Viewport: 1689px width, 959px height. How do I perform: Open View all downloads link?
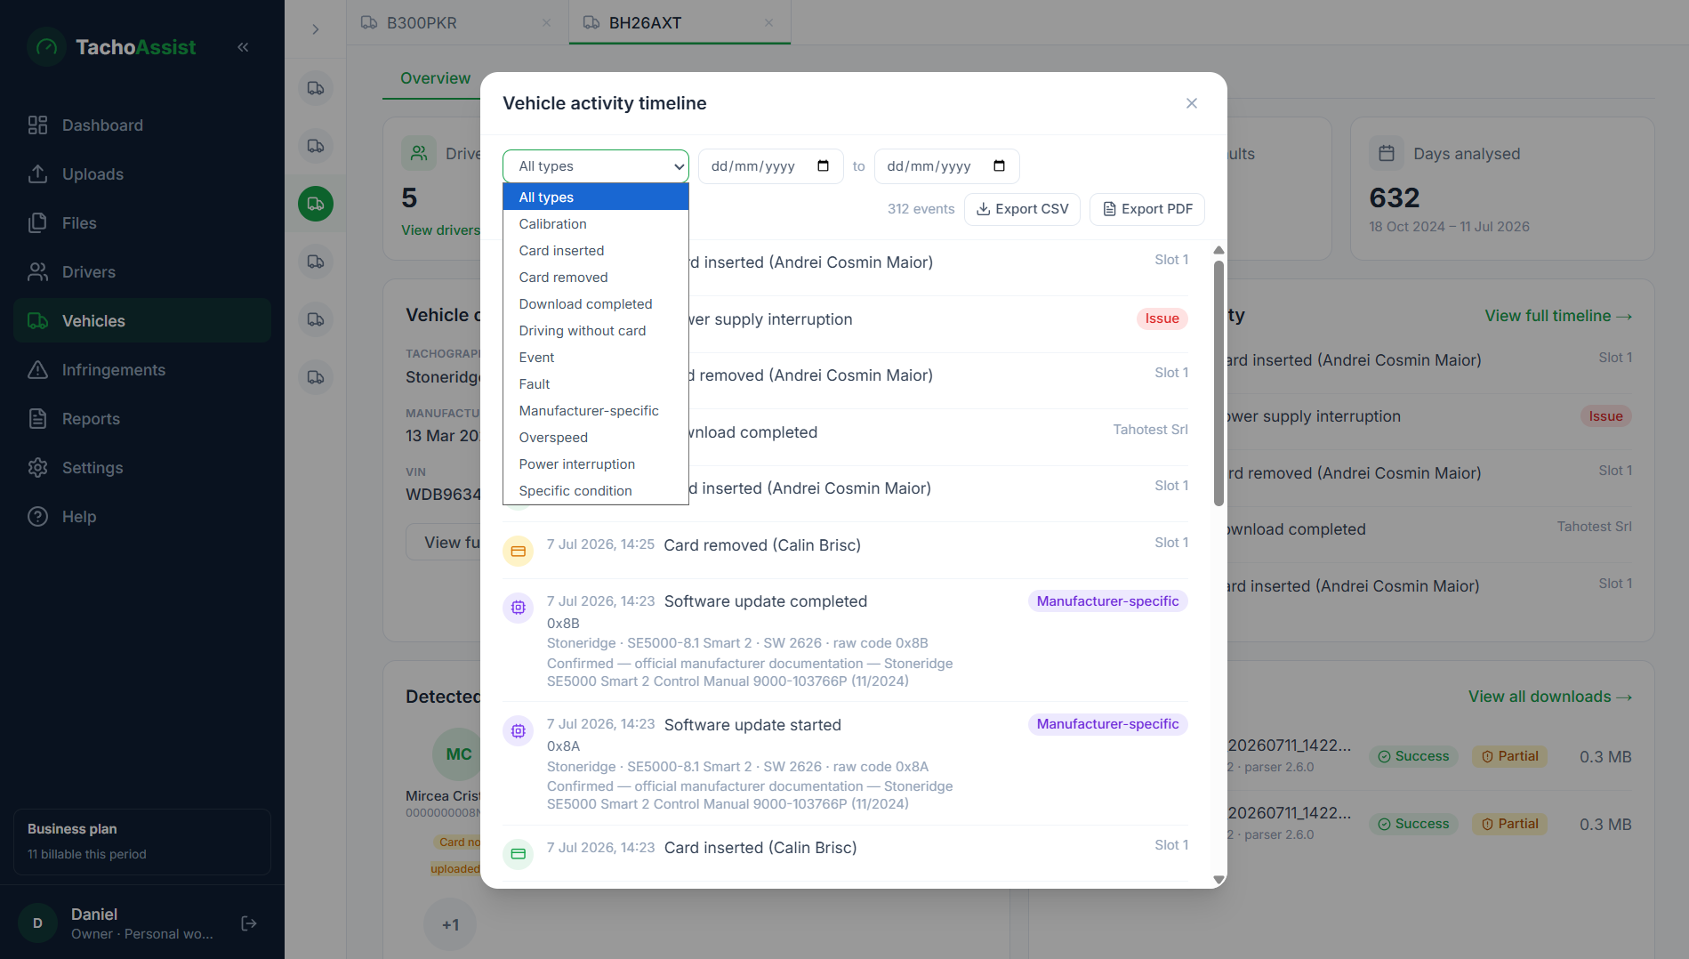[1550, 697]
